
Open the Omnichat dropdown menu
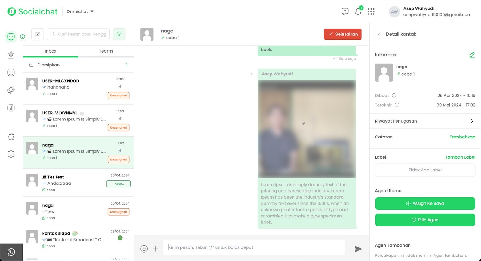[x=80, y=11]
